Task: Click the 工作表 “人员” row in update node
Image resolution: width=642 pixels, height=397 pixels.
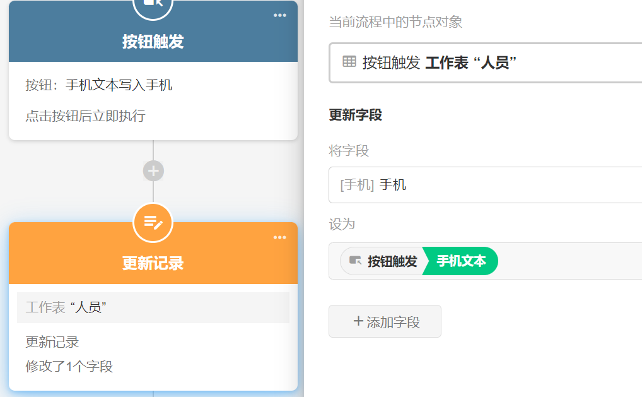Action: tap(153, 307)
